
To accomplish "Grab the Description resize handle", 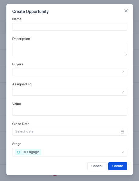I will point(125,54).
